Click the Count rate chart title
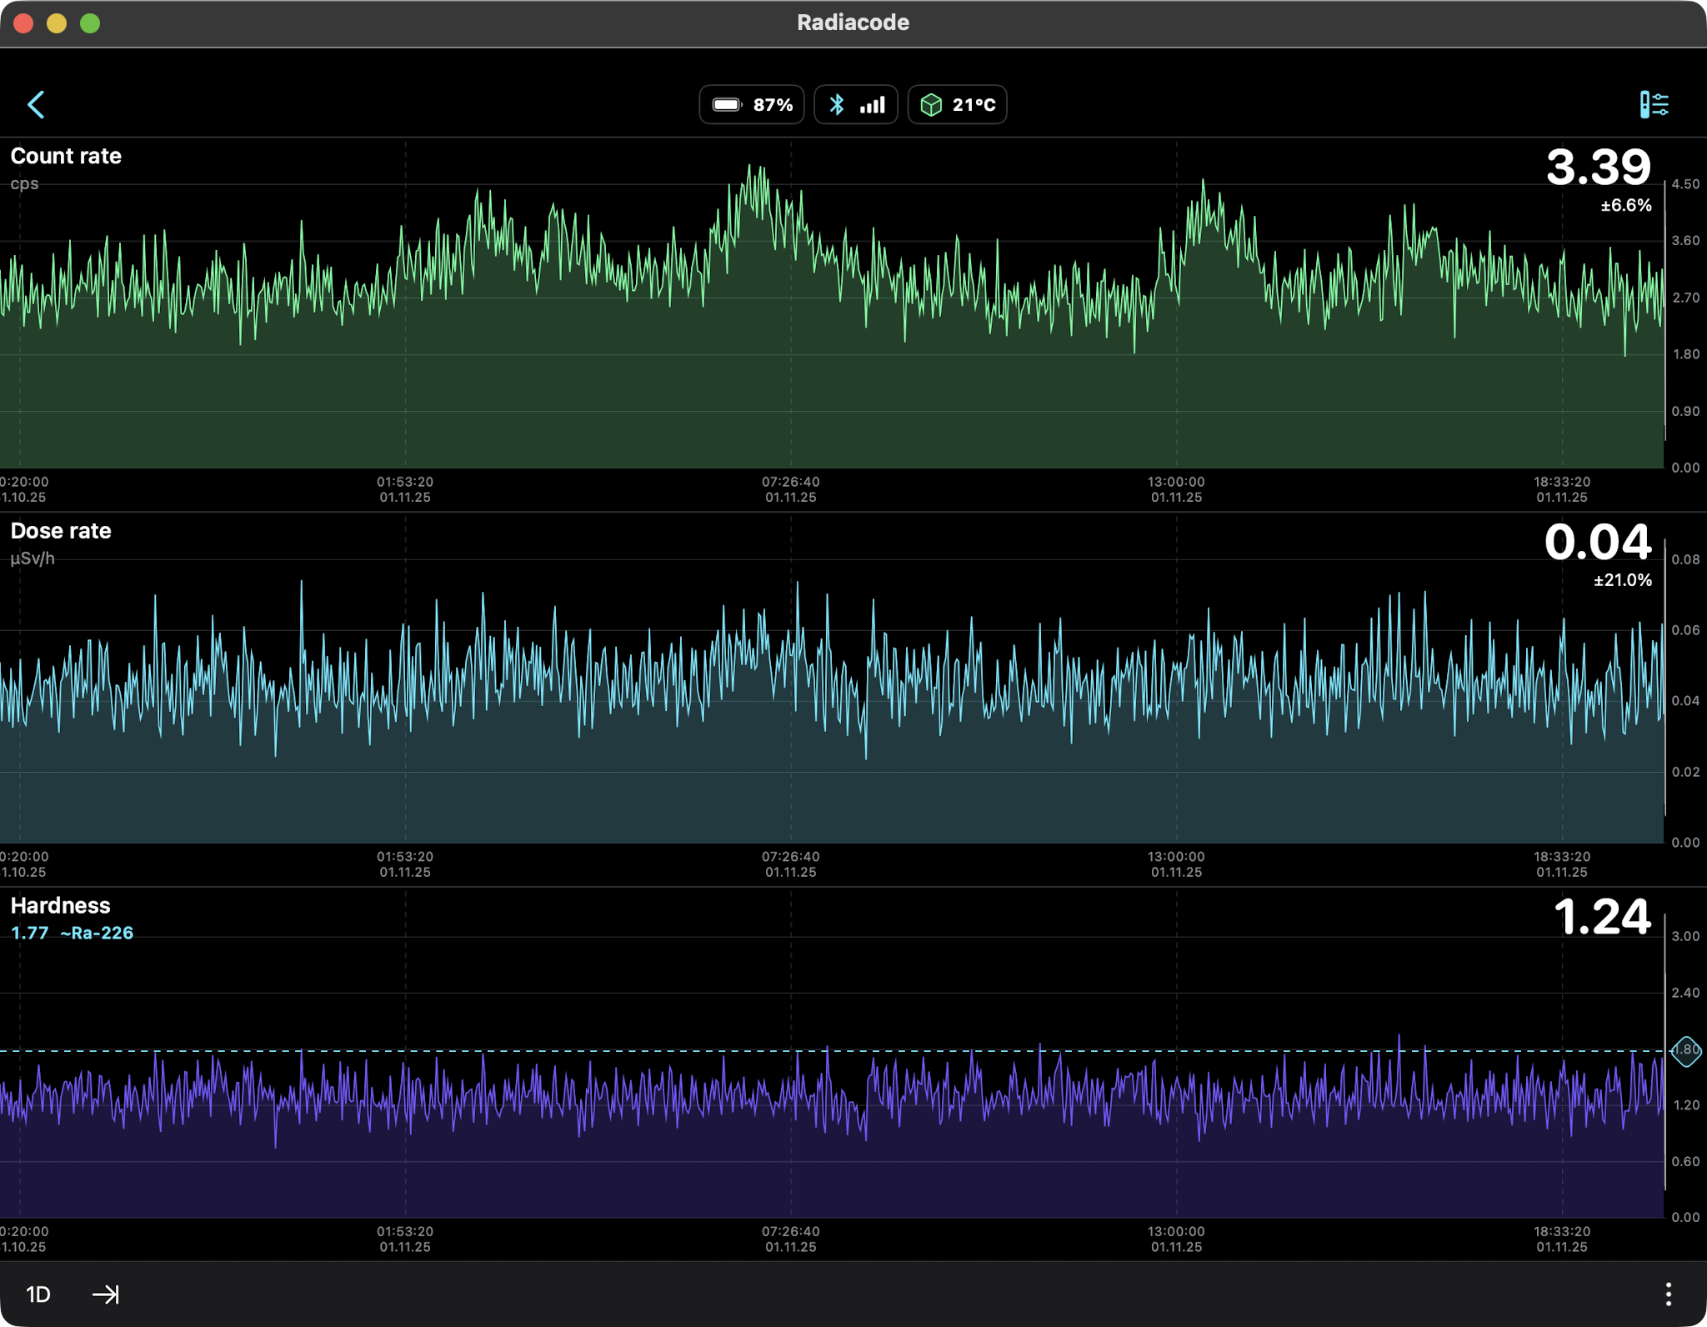 [x=66, y=156]
